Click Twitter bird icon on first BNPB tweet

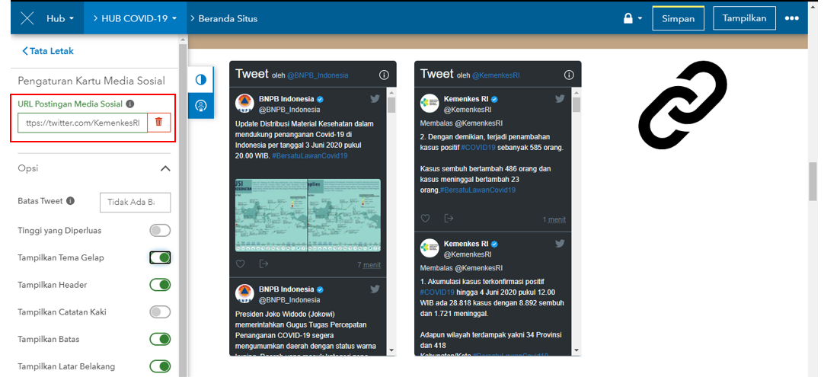375,98
